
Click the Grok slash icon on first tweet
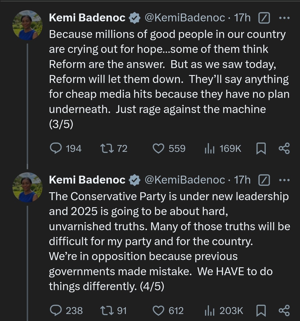264,18
